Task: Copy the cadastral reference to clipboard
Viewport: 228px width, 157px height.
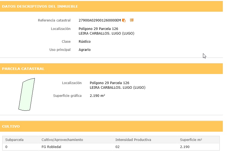Action: point(124,20)
